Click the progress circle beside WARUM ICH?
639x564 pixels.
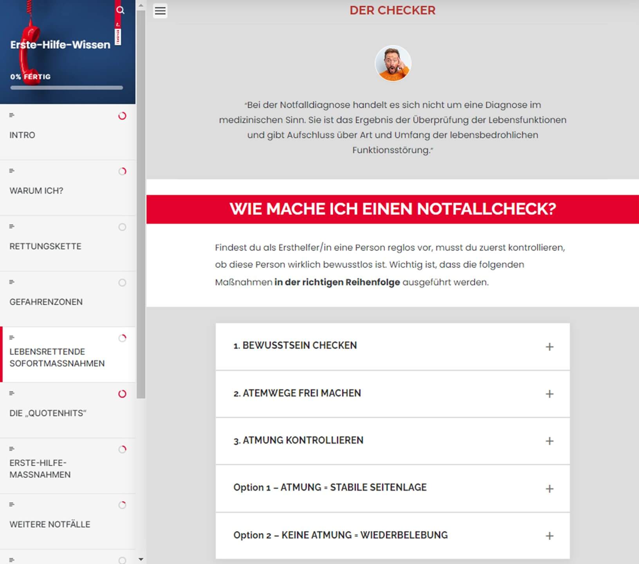click(122, 172)
